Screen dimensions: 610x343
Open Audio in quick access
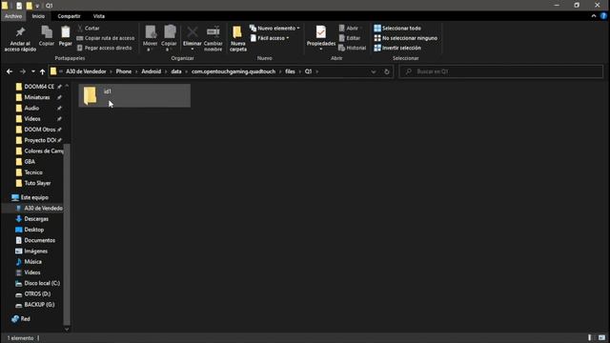point(31,108)
